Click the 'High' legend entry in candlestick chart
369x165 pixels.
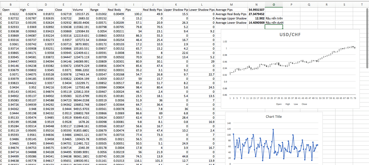point(287,104)
